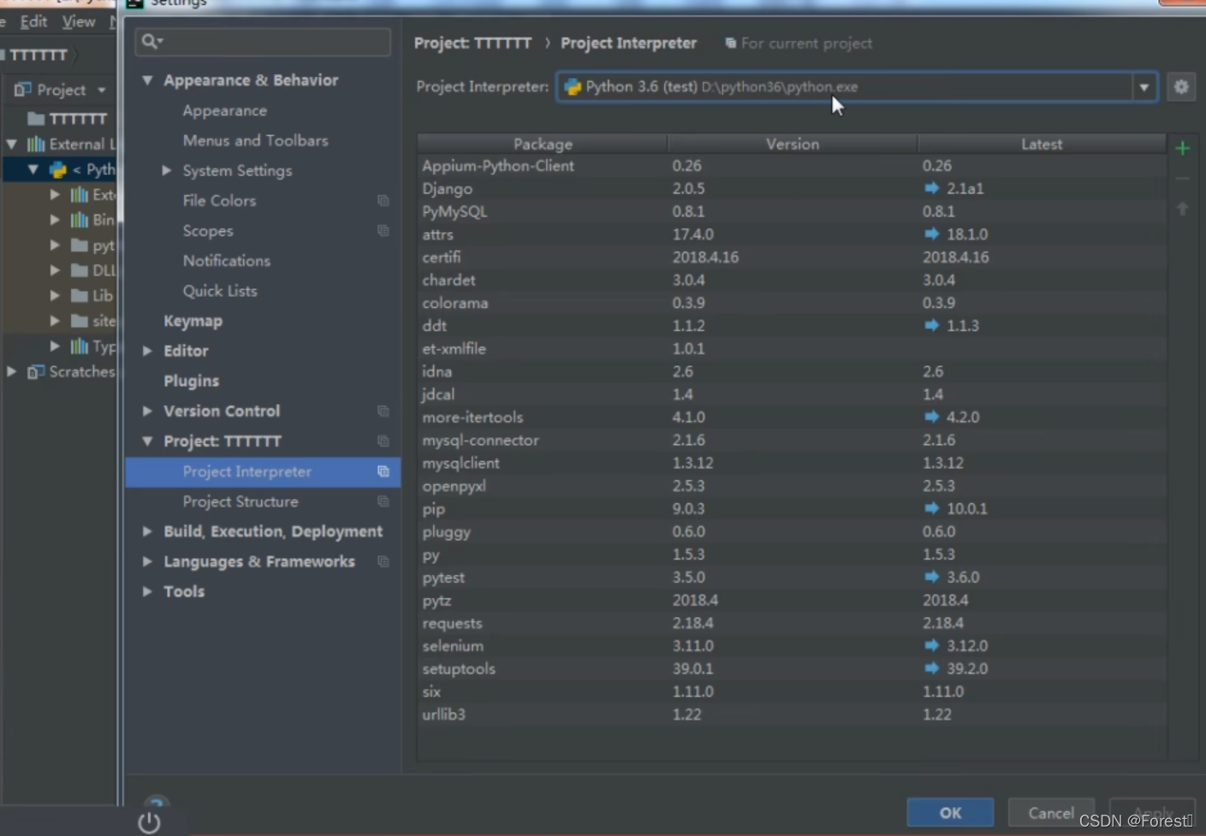
Task: Select the selenium package row
Action: point(792,645)
